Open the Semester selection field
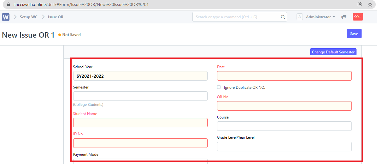377x164 pixels. pyautogui.click(x=140, y=96)
